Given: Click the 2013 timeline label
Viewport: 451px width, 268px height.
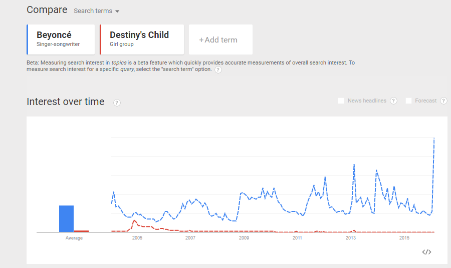Looking at the screenshot, I should click(351, 238).
